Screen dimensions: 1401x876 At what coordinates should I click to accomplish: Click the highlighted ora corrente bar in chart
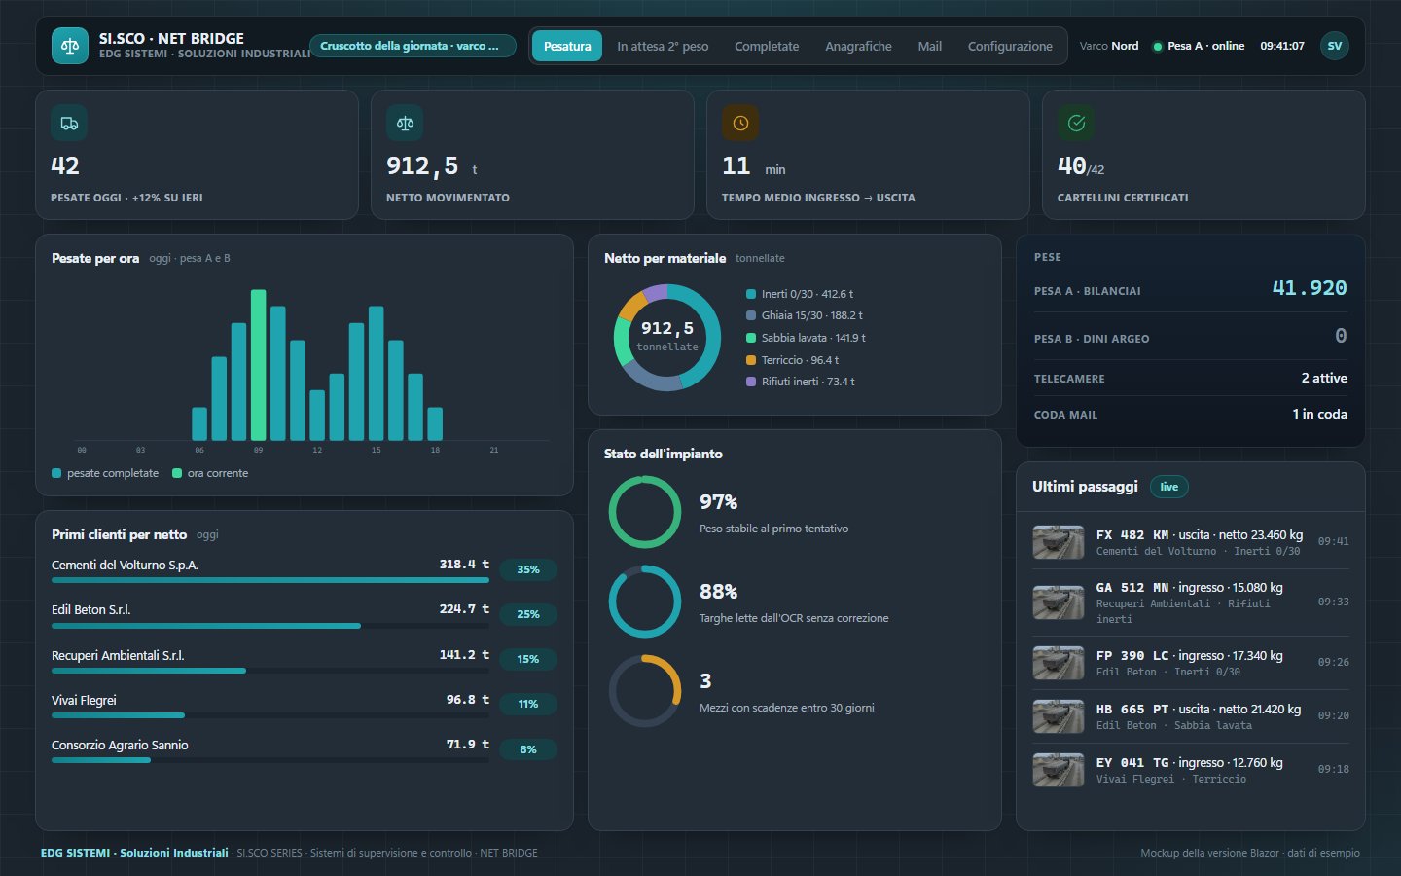coord(258,365)
